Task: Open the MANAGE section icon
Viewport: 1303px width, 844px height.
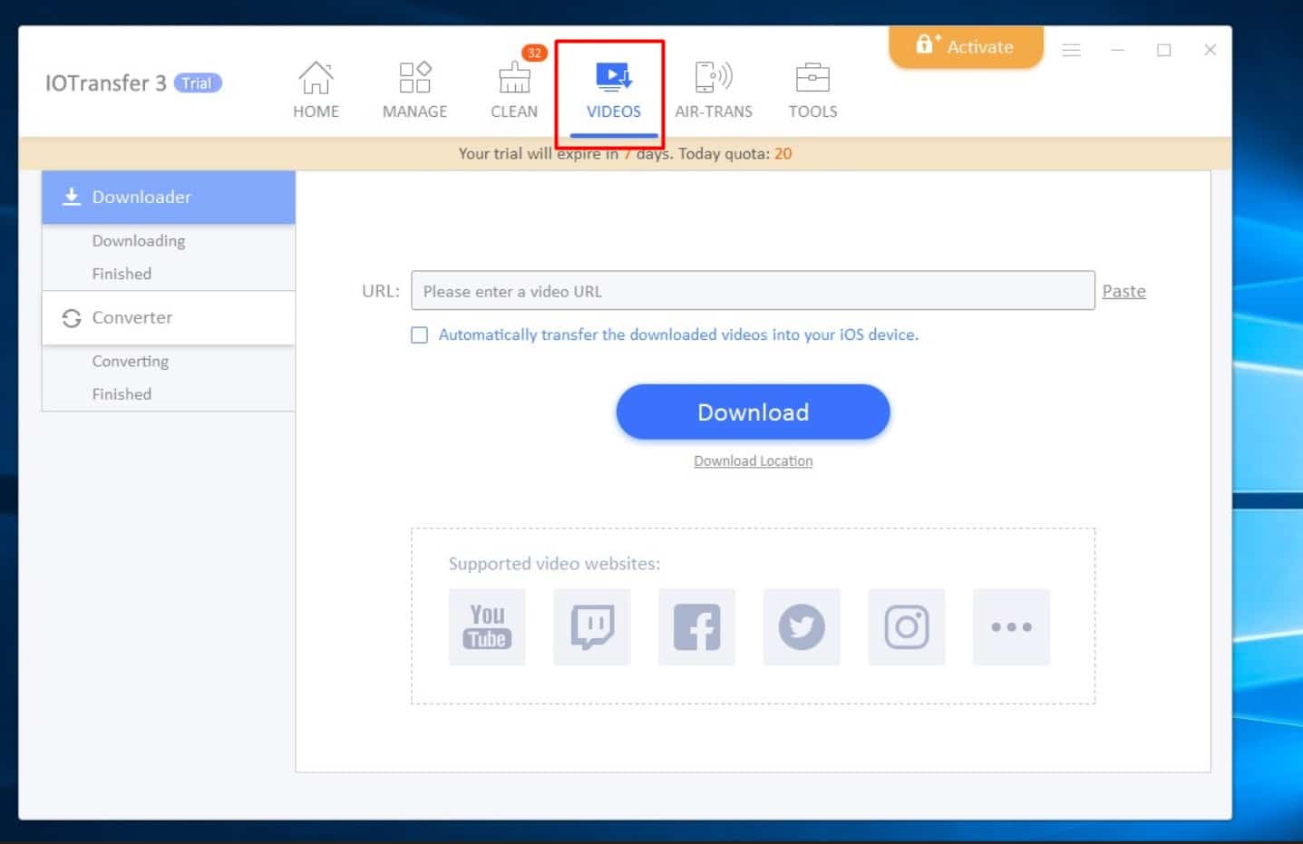Action: [x=414, y=80]
